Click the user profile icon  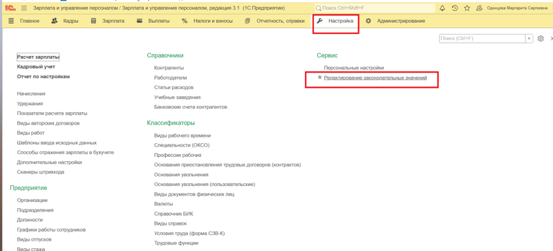pos(479,8)
